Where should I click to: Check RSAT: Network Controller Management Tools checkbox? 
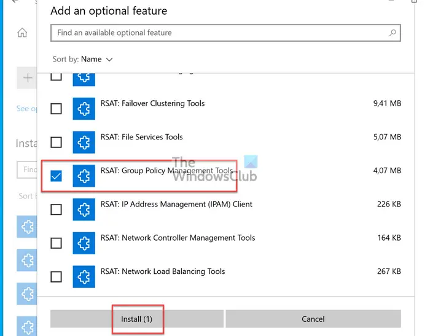[x=57, y=243]
